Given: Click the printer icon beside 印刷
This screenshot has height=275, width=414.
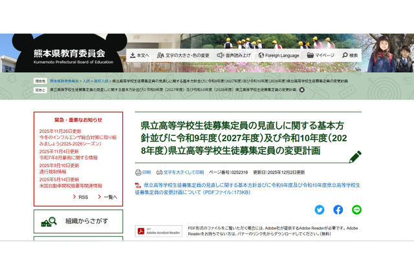Looking at the screenshot, I should point(138,172).
